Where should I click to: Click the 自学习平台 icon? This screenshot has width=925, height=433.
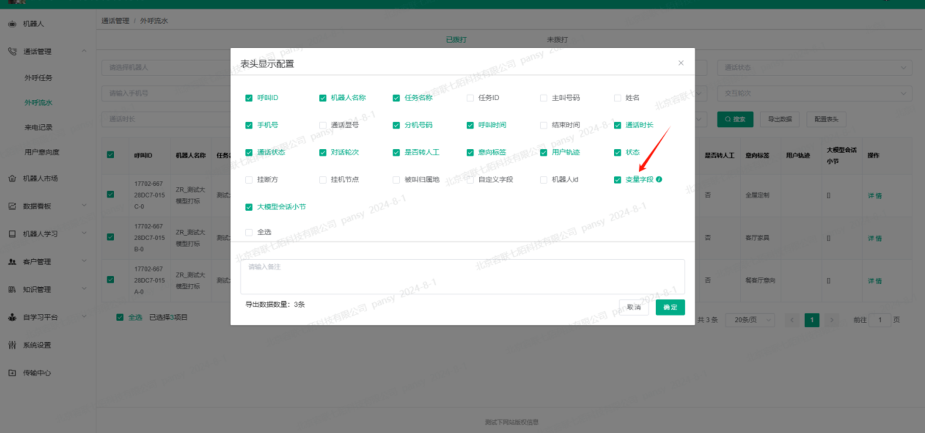pyautogui.click(x=12, y=317)
